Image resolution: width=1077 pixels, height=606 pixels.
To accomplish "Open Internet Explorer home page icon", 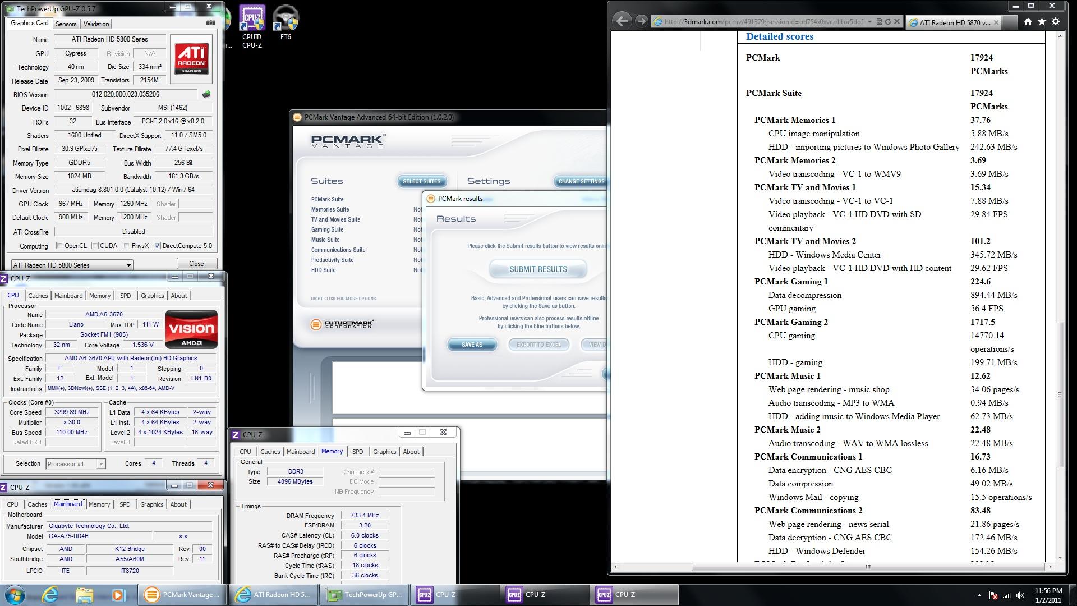I will click(x=1028, y=22).
